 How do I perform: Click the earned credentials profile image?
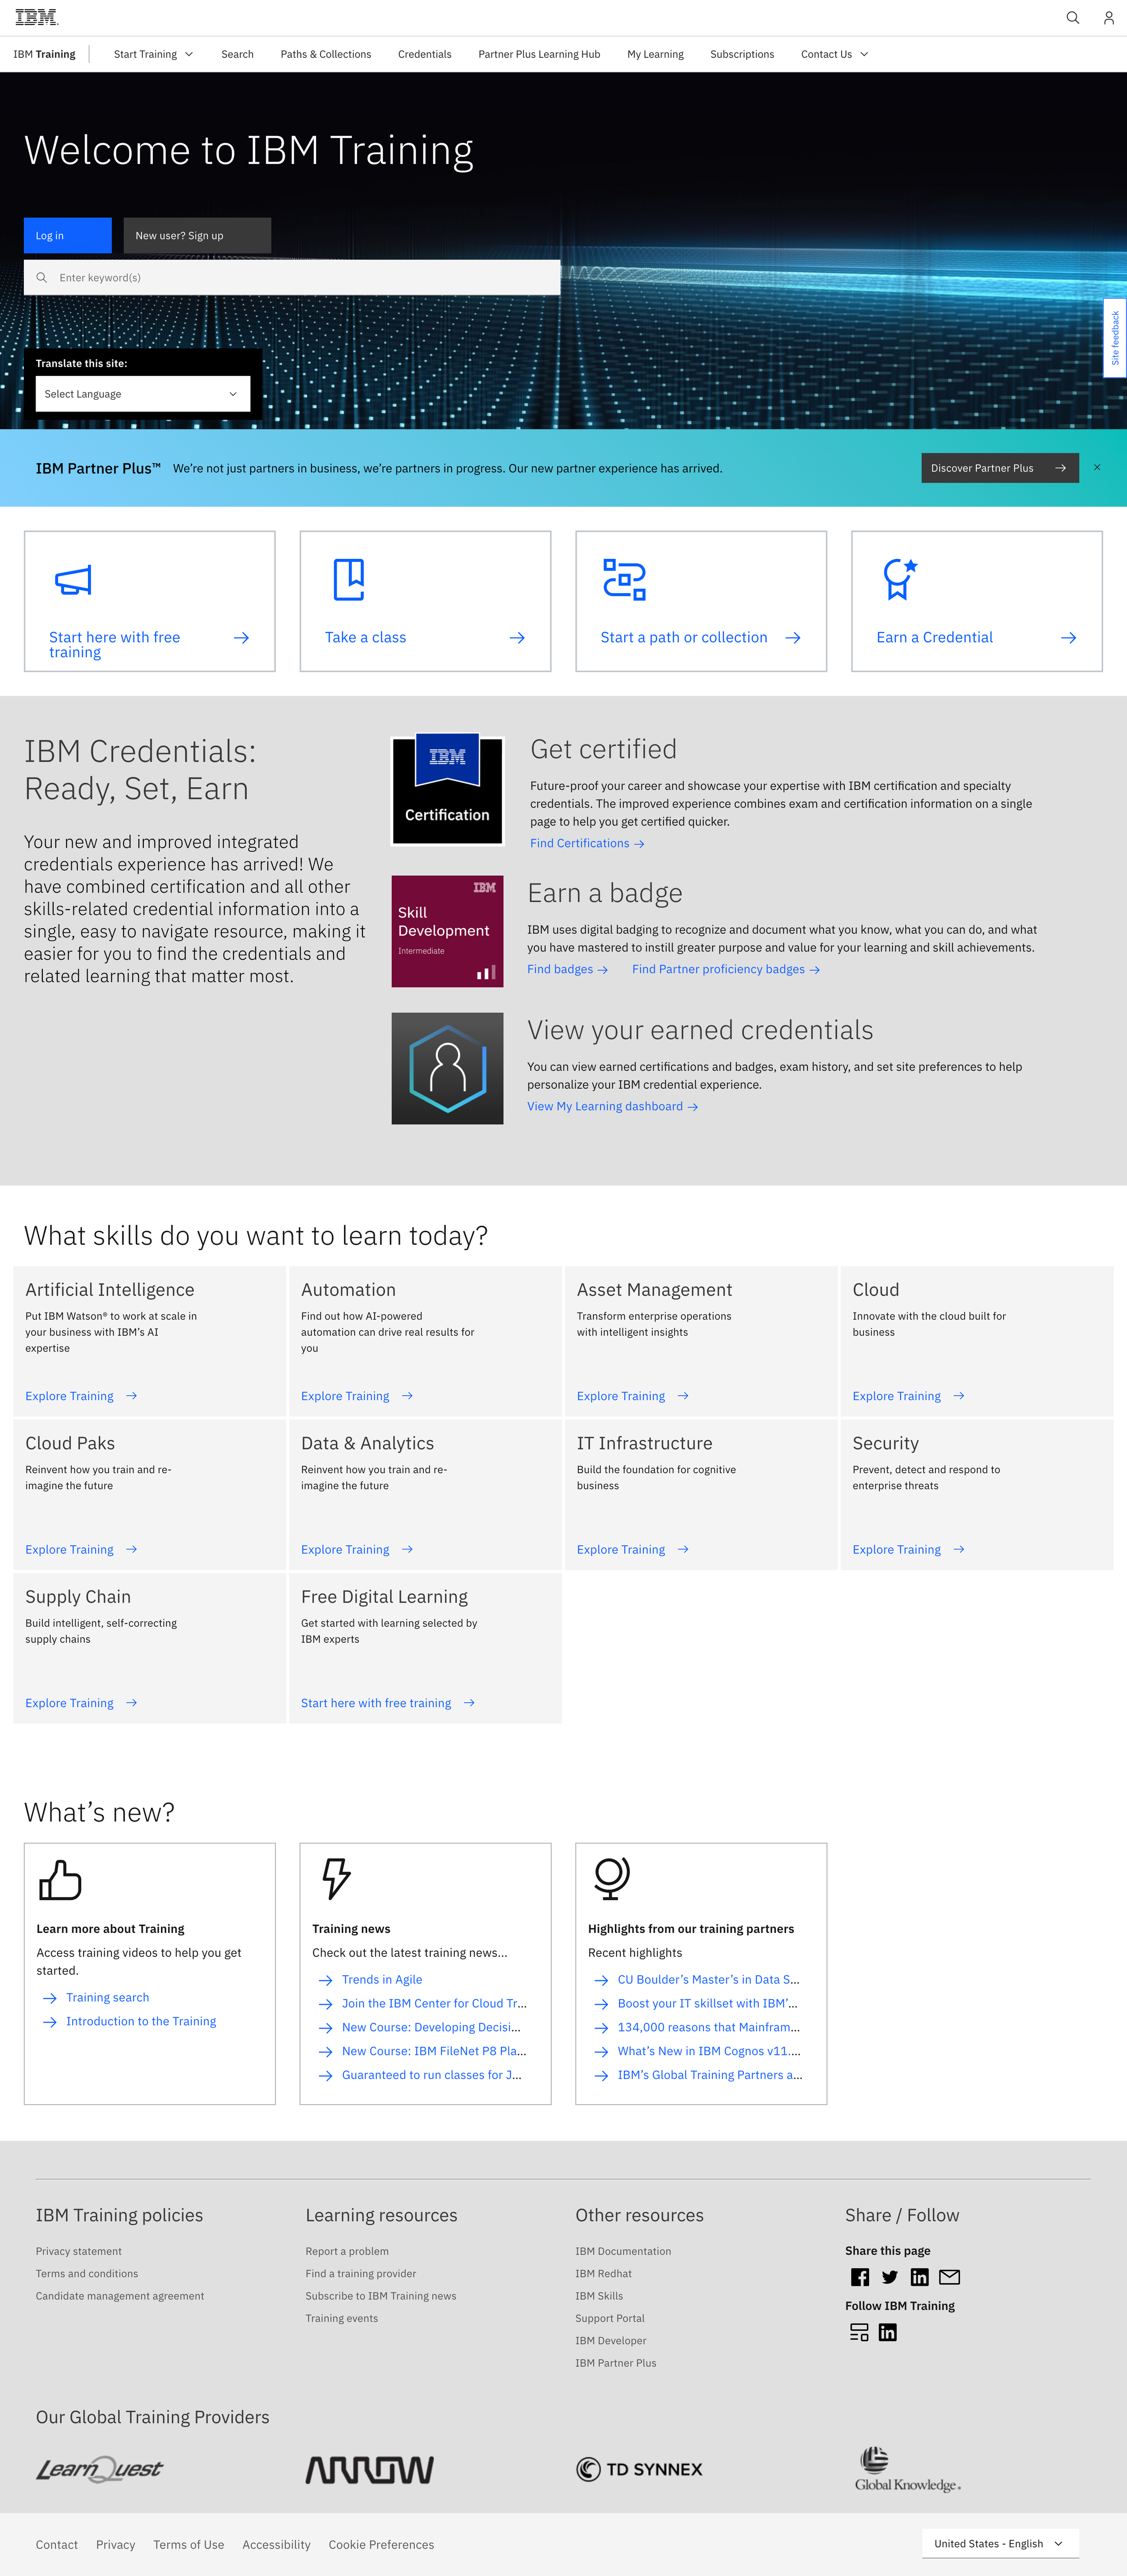[447, 1068]
